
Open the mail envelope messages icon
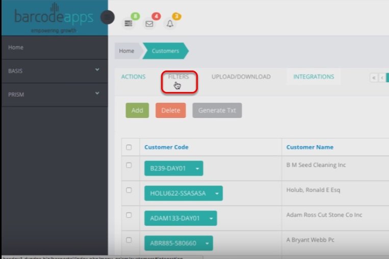coord(149,23)
